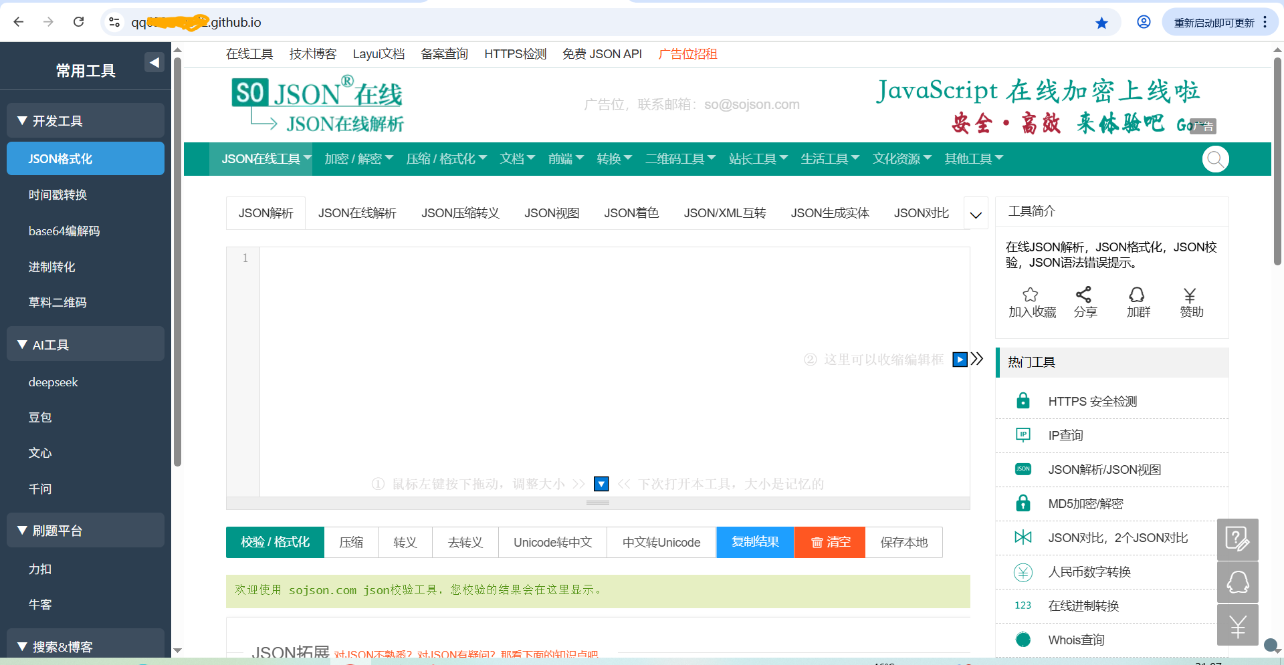Click the 复制结果 button
Image resolution: width=1284 pixels, height=665 pixels.
click(x=755, y=542)
